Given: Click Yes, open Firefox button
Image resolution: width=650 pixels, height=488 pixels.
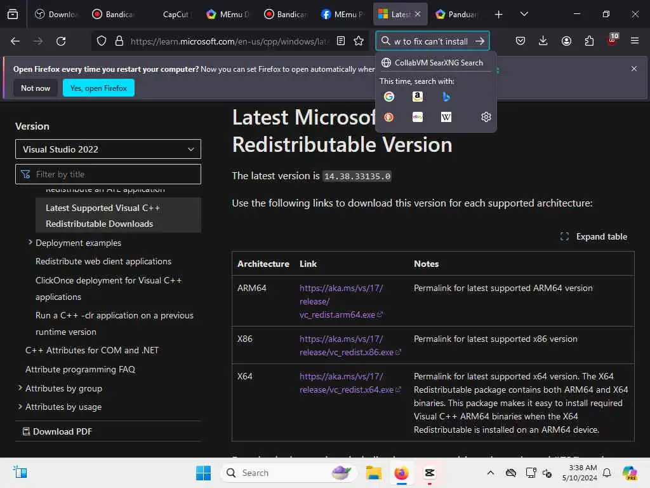Looking at the screenshot, I should 98,88.
